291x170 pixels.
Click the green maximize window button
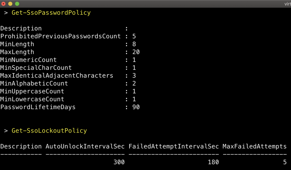click(17, 4)
